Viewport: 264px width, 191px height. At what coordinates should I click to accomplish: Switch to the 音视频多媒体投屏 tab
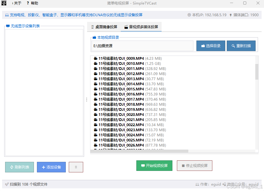(141, 27)
